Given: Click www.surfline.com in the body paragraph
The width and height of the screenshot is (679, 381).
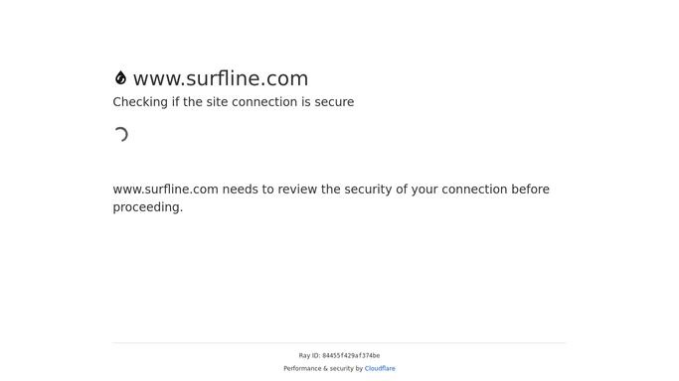Looking at the screenshot, I should coord(165,190).
